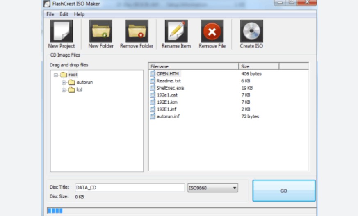Select the autorun folder label

click(x=85, y=82)
